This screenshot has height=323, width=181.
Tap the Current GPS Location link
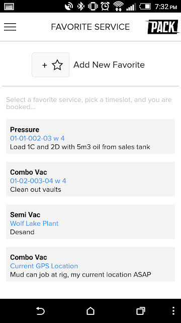tap(44, 266)
